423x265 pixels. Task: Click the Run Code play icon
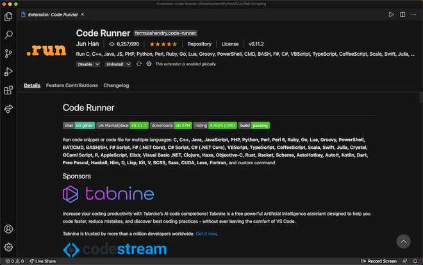click(x=392, y=15)
